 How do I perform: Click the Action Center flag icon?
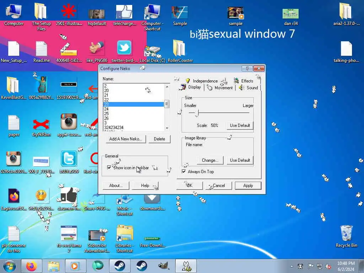coord(310,266)
